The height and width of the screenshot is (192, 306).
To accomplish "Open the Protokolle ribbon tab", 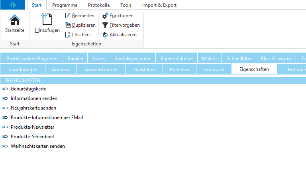I will pyautogui.click(x=99, y=5).
